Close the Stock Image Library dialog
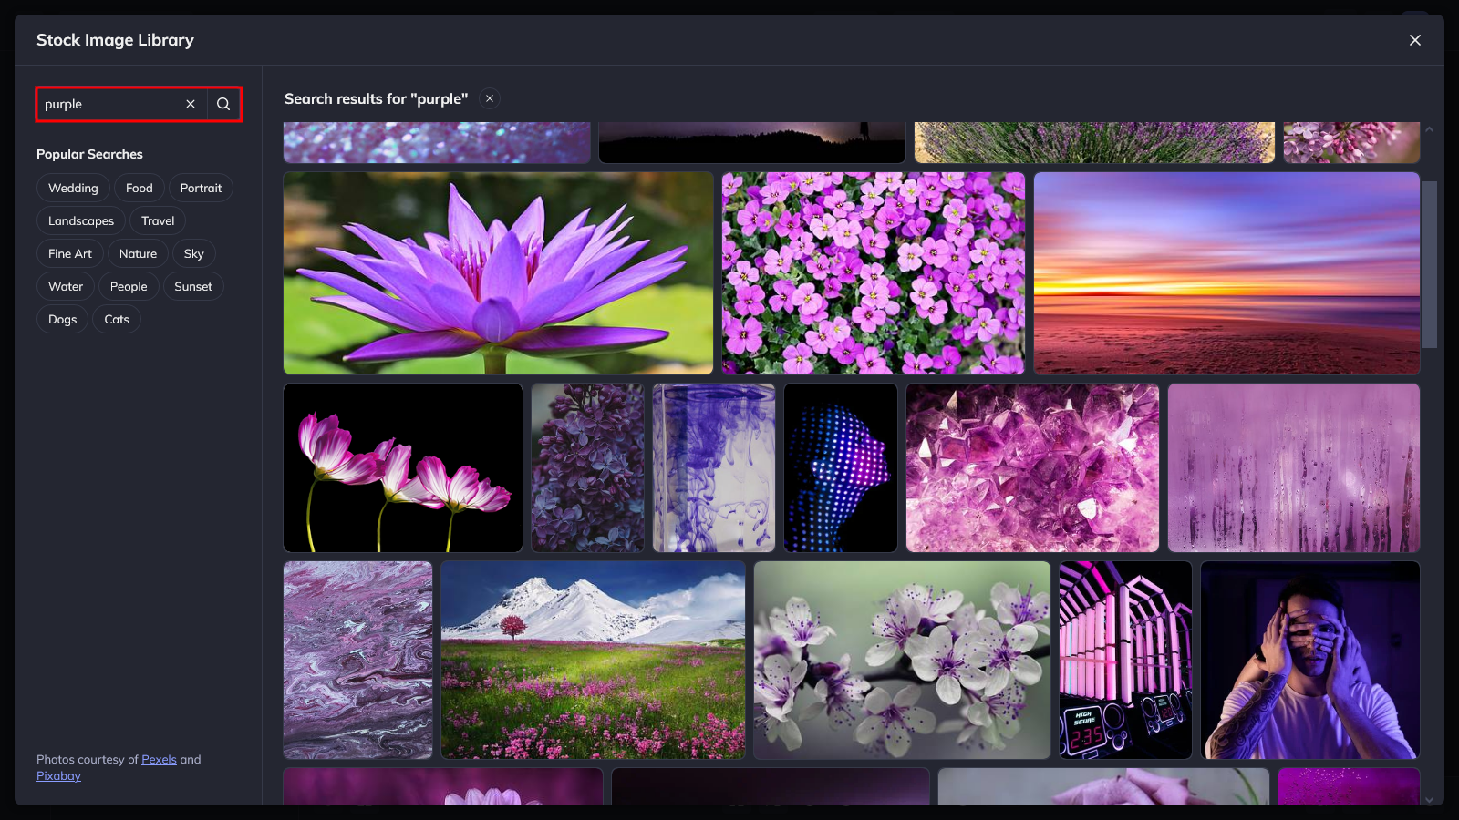Image resolution: width=1459 pixels, height=820 pixels. tap(1414, 40)
